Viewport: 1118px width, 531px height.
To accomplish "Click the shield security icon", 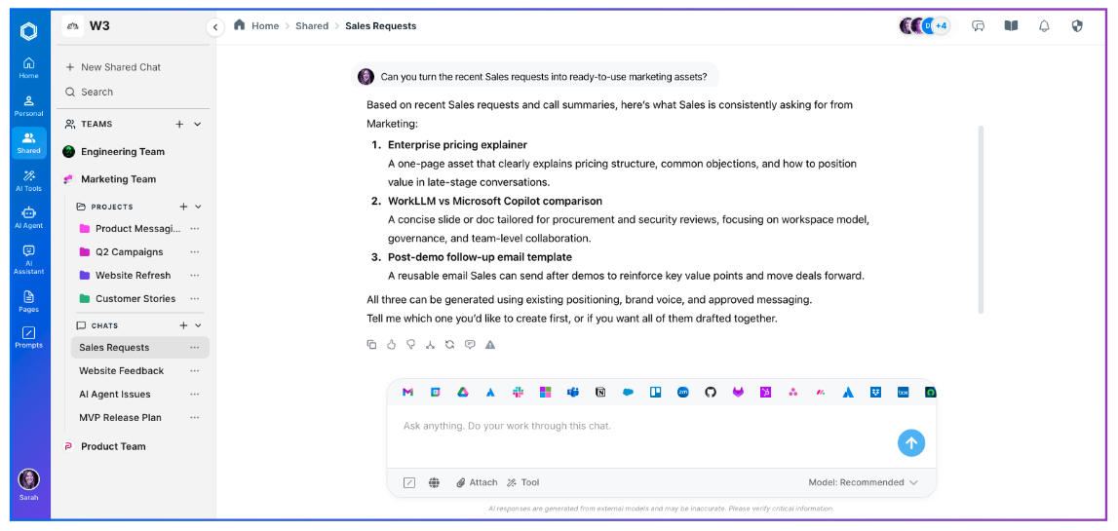I will click(x=1077, y=26).
